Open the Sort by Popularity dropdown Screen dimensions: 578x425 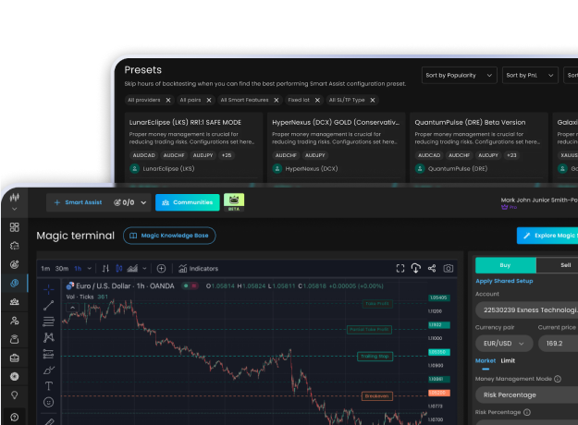tap(459, 75)
